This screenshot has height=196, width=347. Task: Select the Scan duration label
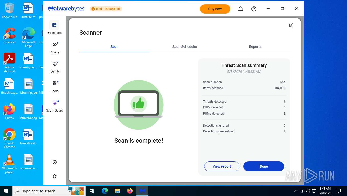pos(213,82)
